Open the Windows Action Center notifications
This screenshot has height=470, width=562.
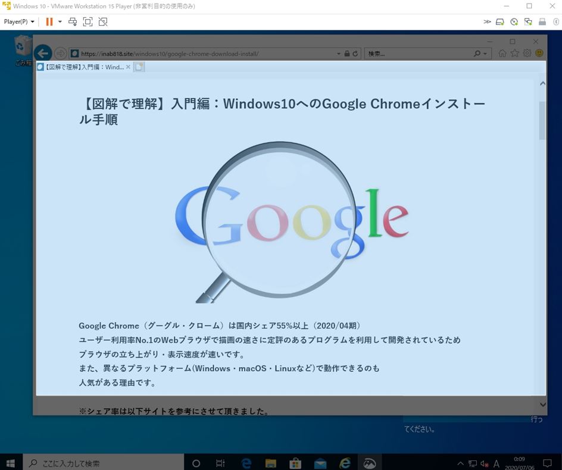pyautogui.click(x=547, y=463)
